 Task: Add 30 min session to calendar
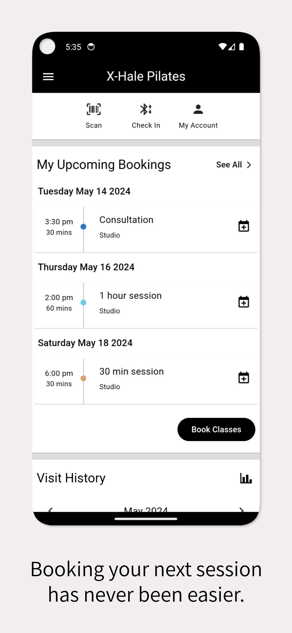(244, 377)
